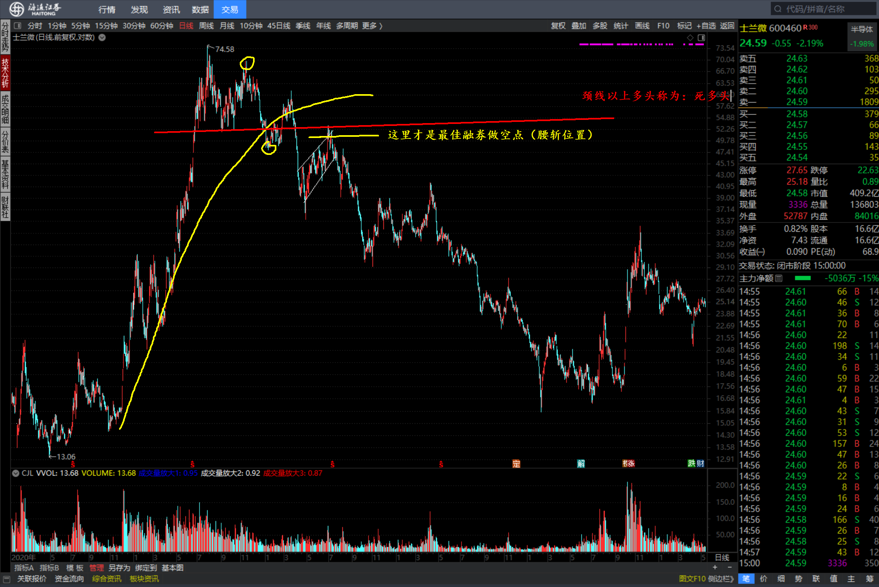Toggle the side panel layout icon

701,37
